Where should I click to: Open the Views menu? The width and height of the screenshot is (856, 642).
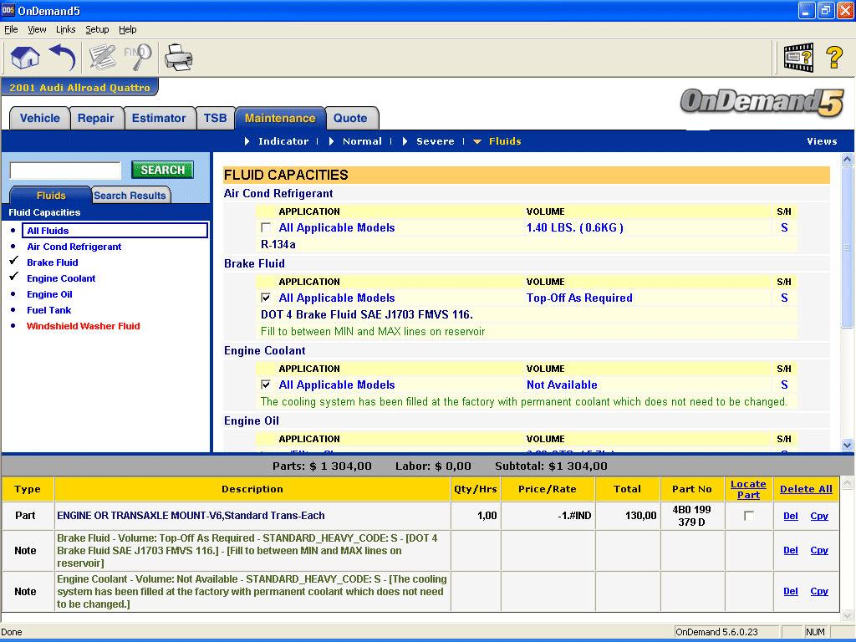(822, 141)
